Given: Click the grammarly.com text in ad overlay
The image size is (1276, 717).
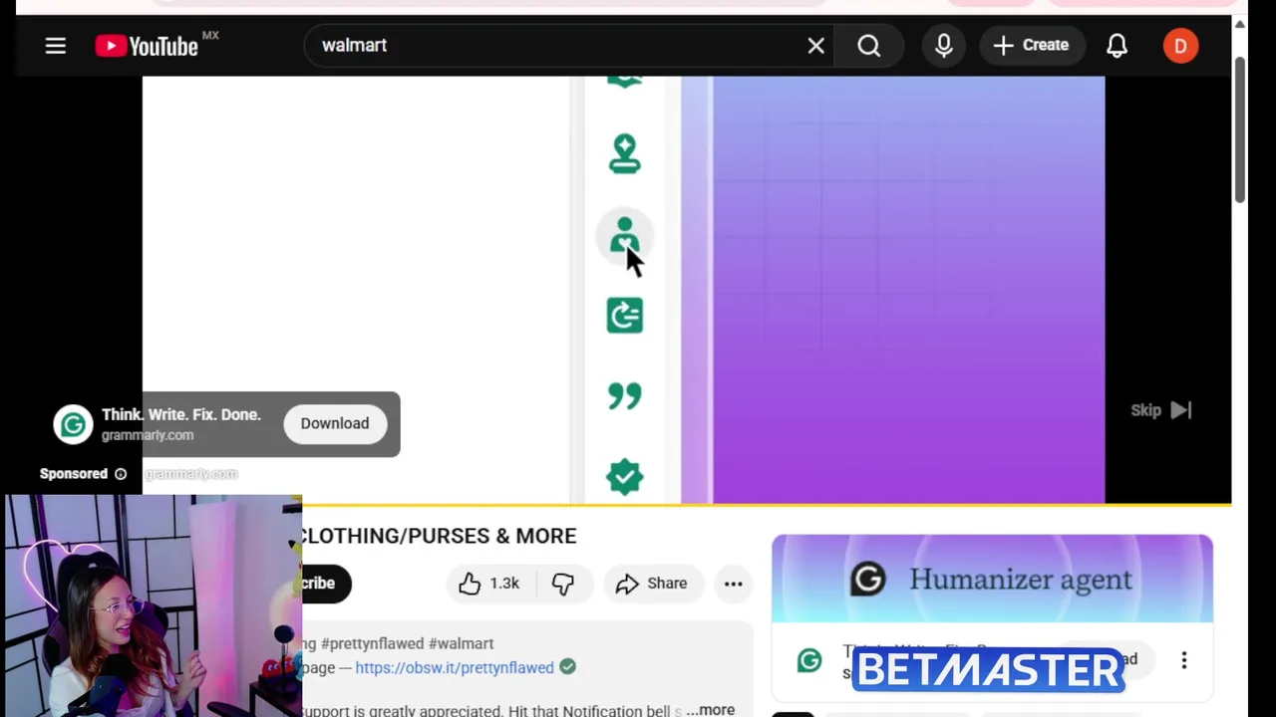Looking at the screenshot, I should 148,435.
